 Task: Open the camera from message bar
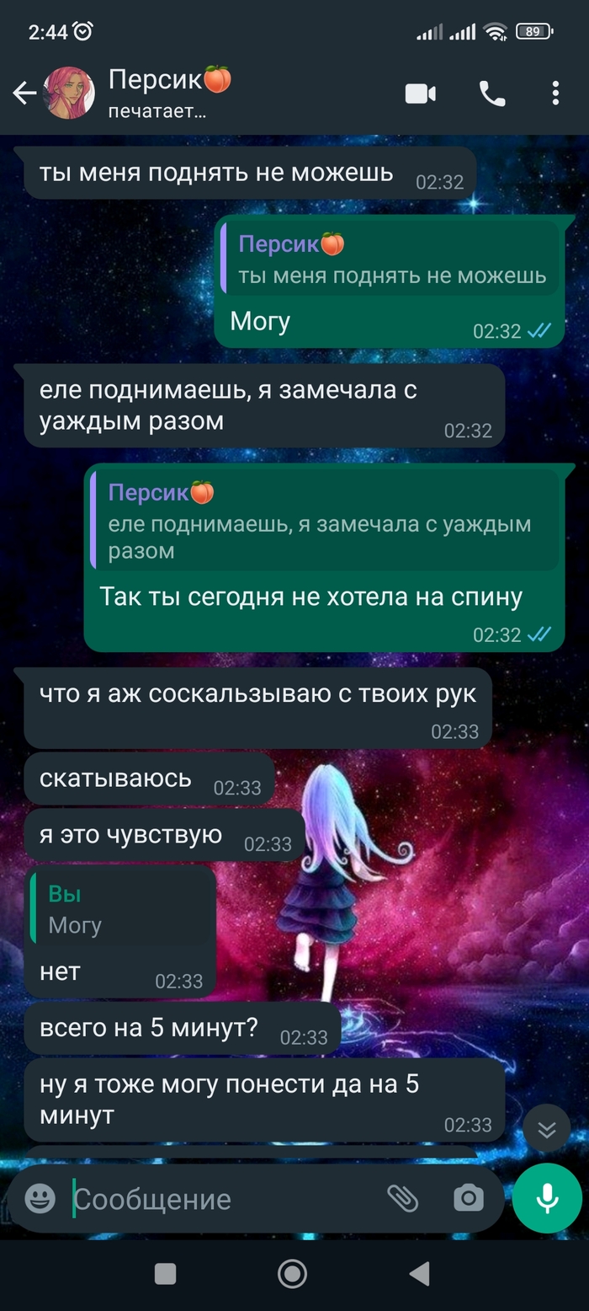[469, 1198]
